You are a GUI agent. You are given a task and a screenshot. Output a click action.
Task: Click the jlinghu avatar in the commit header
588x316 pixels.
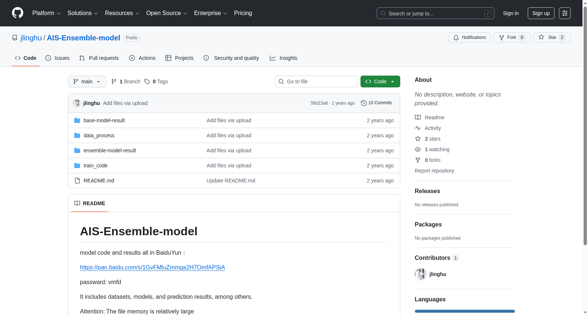[77, 103]
